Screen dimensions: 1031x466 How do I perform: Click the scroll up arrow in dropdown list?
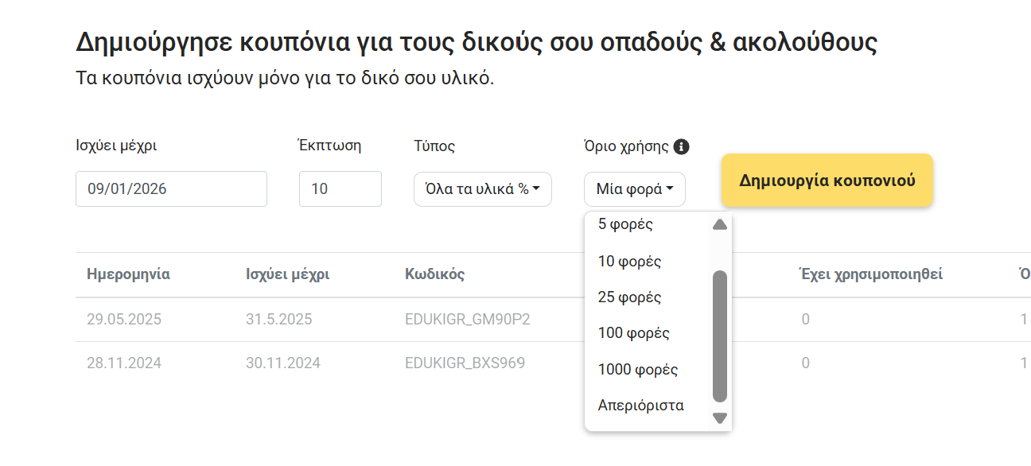[x=720, y=225]
